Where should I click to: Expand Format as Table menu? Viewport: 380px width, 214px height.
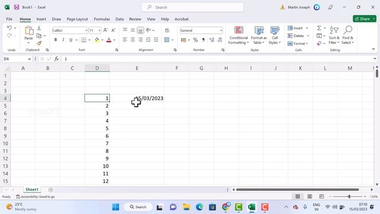coord(259,36)
